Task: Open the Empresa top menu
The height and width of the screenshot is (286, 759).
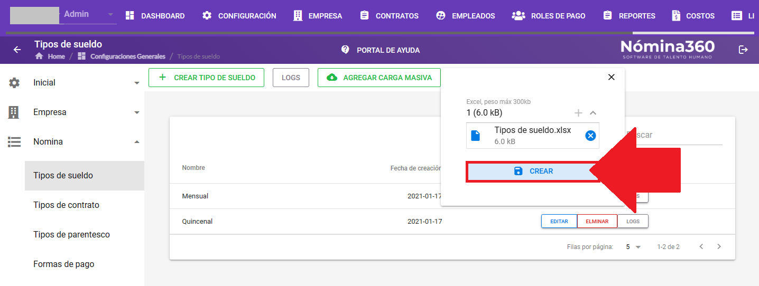Action: point(317,16)
